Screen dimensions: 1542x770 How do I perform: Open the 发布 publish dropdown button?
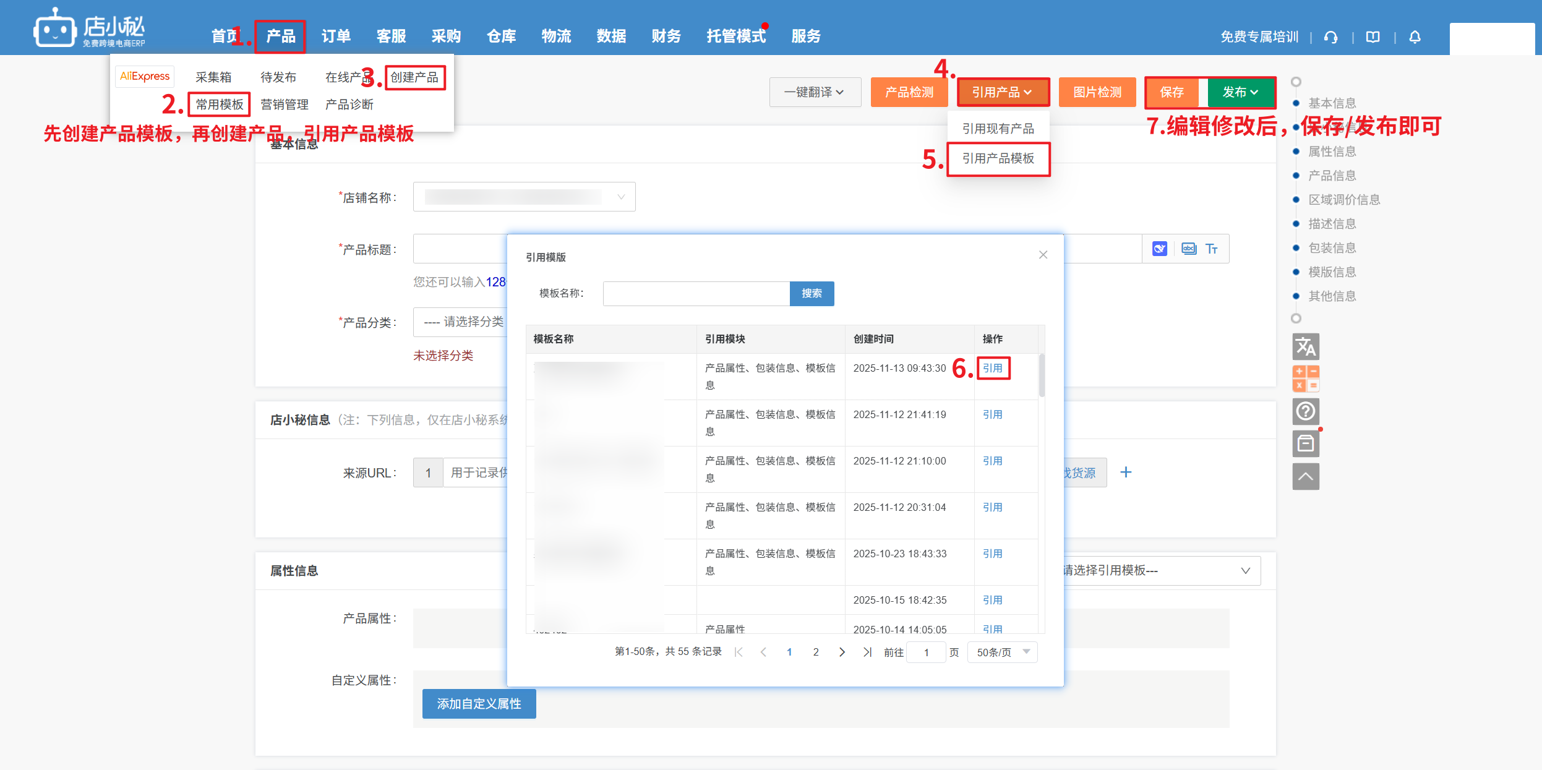click(x=1240, y=92)
